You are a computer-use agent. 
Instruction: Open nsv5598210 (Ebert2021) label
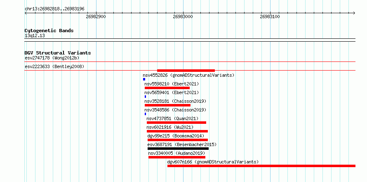[172, 84]
